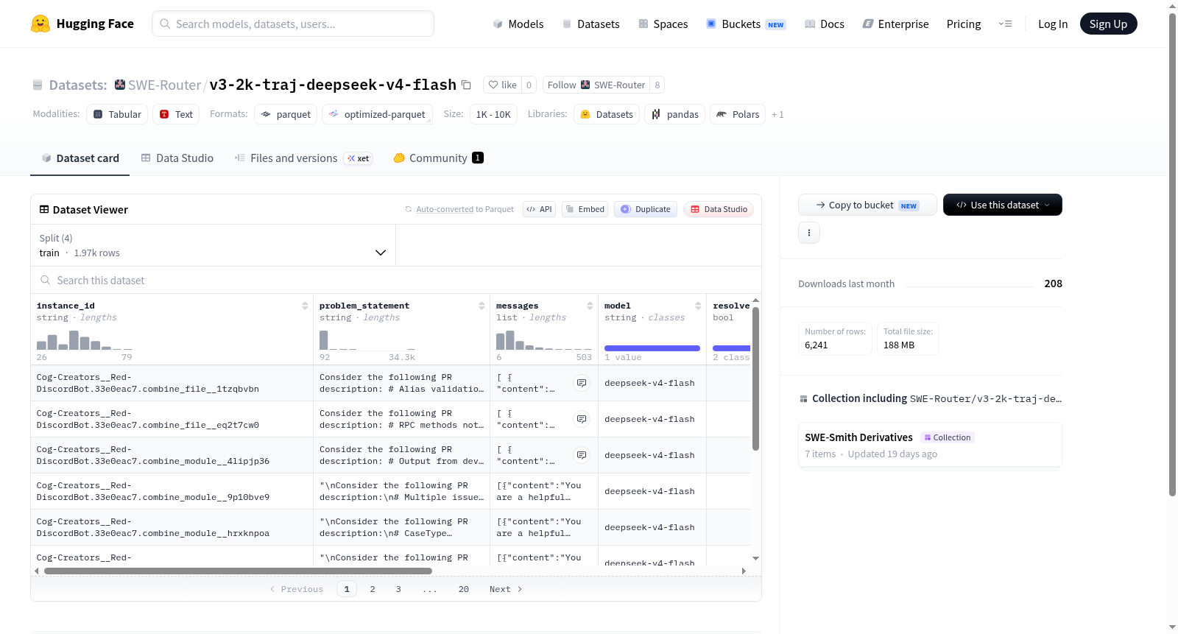1178x634 pixels.
Task: Select the 1K - 10K size tag
Action: (493, 114)
